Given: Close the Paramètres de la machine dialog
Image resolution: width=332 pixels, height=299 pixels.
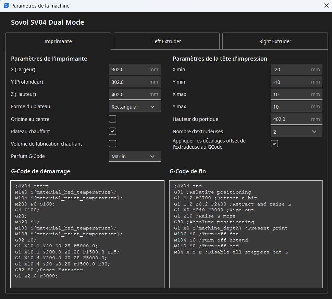Looking at the screenshot, I should pos(326,6).
